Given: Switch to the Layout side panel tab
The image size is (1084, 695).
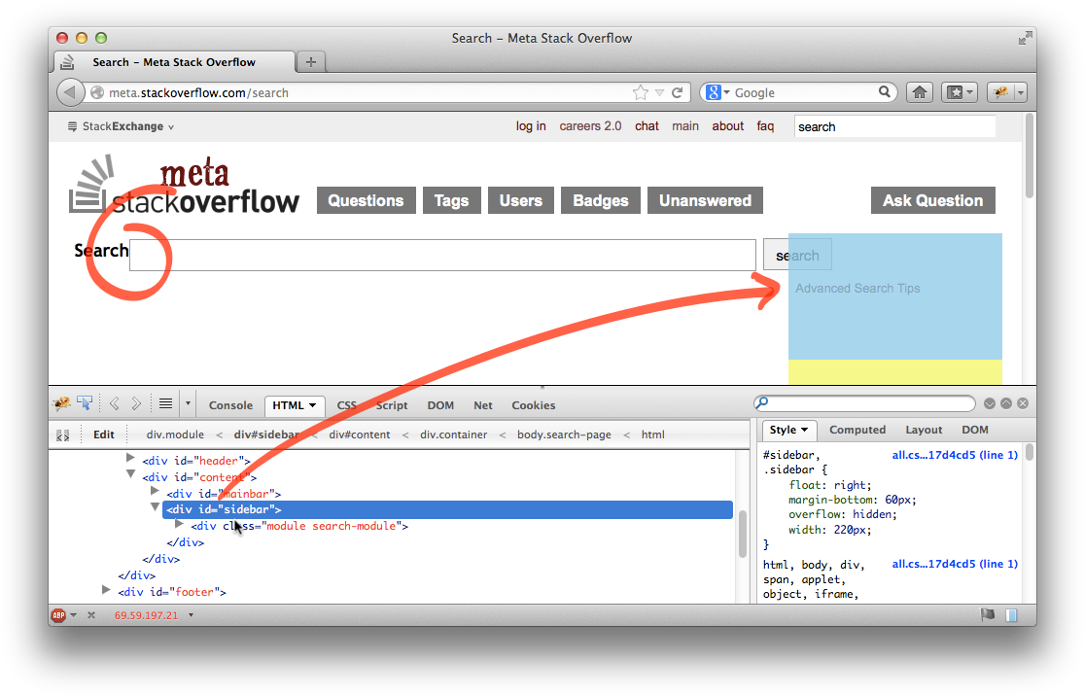Looking at the screenshot, I should pos(924,430).
